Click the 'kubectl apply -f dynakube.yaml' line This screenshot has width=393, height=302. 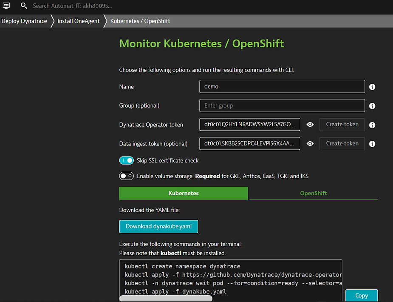pyautogui.click(x=175, y=291)
